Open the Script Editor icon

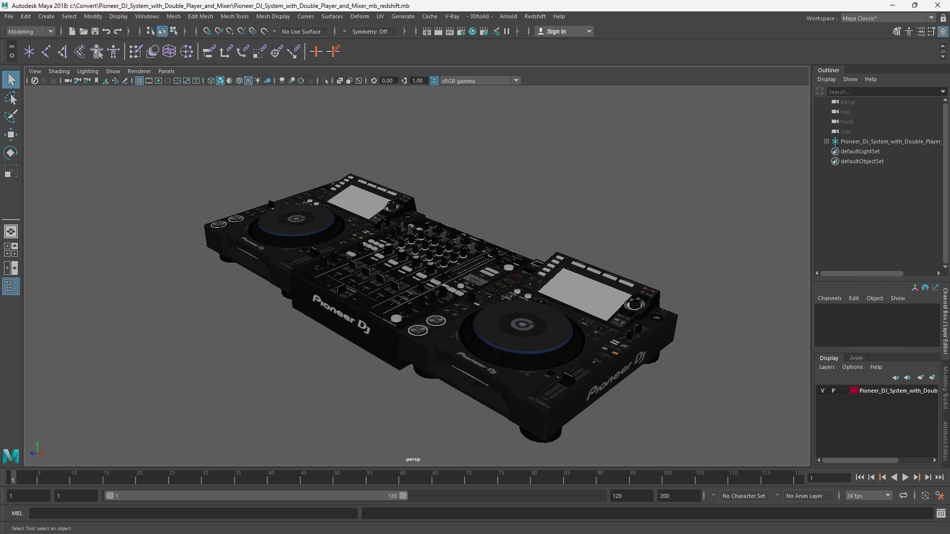(941, 514)
